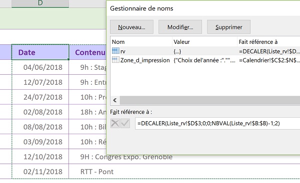Select the RTT - Pont cell
The image size is (300, 183).
[184, 172]
